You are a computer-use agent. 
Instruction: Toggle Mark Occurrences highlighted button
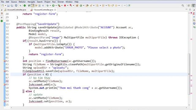coord(32,5)
